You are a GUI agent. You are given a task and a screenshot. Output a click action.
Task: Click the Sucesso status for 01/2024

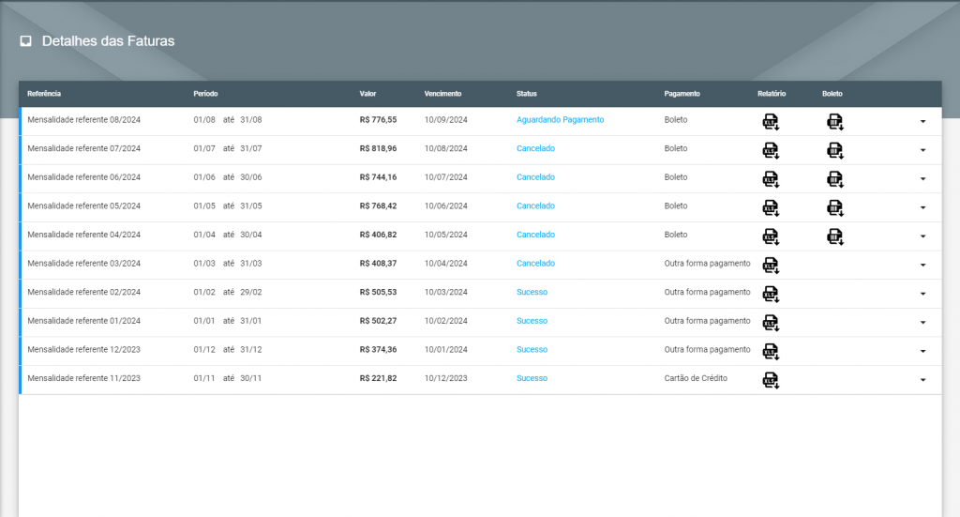(532, 320)
